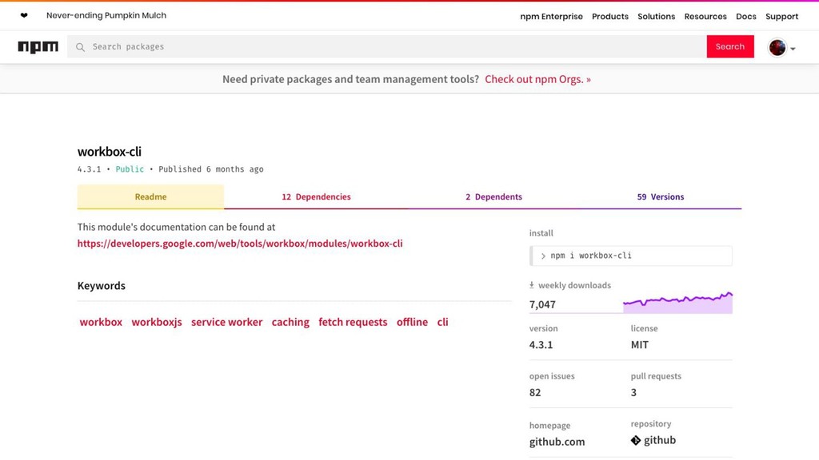Switch to the Readme tab
Screen dimensions: 819x460
[150, 196]
